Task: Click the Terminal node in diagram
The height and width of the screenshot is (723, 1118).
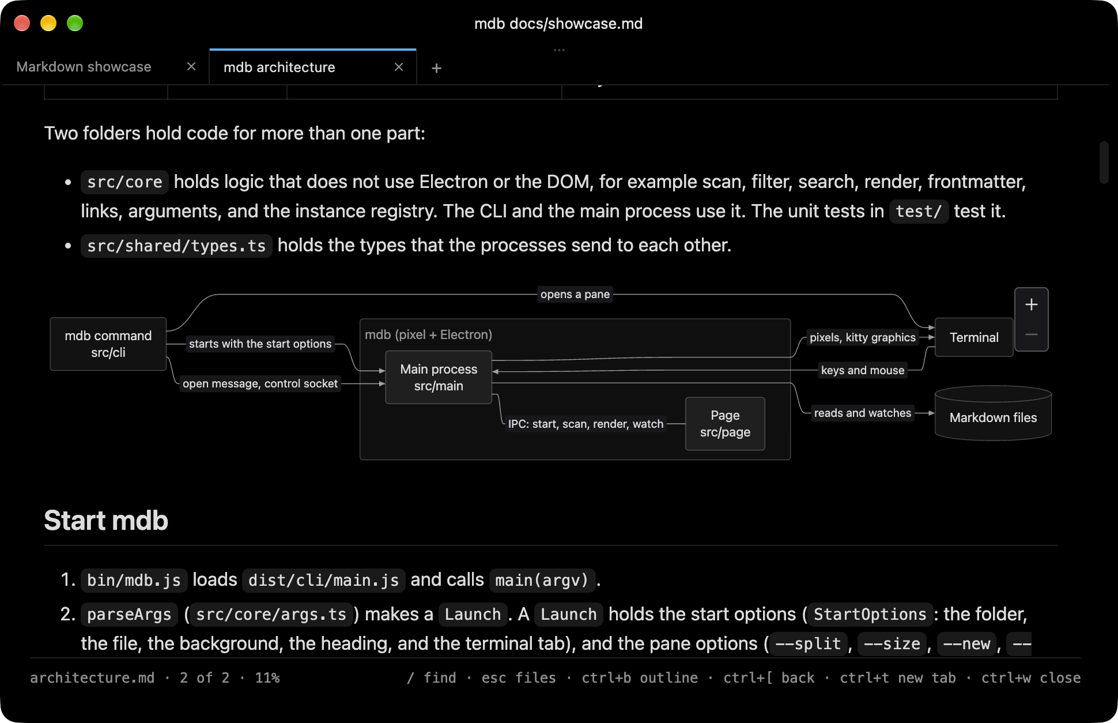Action: (x=974, y=337)
